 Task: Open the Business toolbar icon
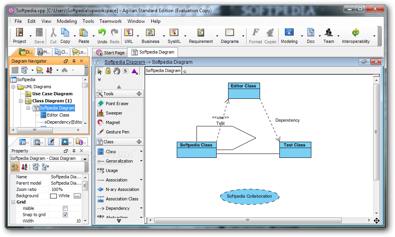[x=150, y=32]
